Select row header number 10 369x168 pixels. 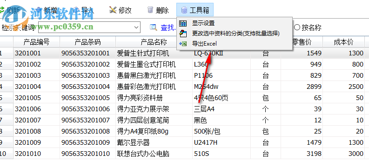pos(7,154)
